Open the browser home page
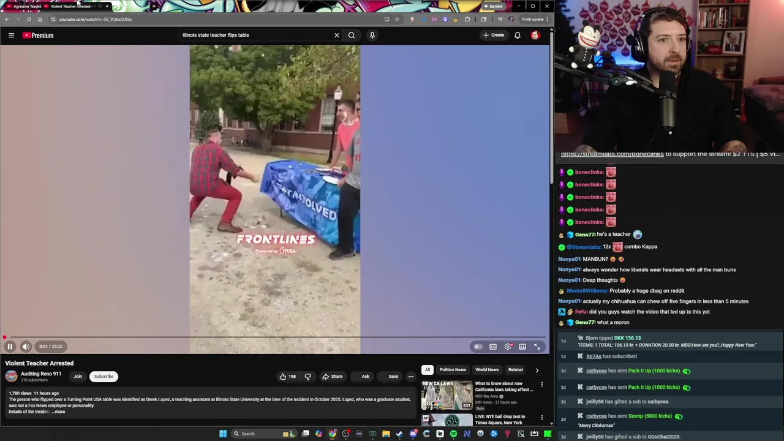The height and width of the screenshot is (441, 784). [40, 19]
